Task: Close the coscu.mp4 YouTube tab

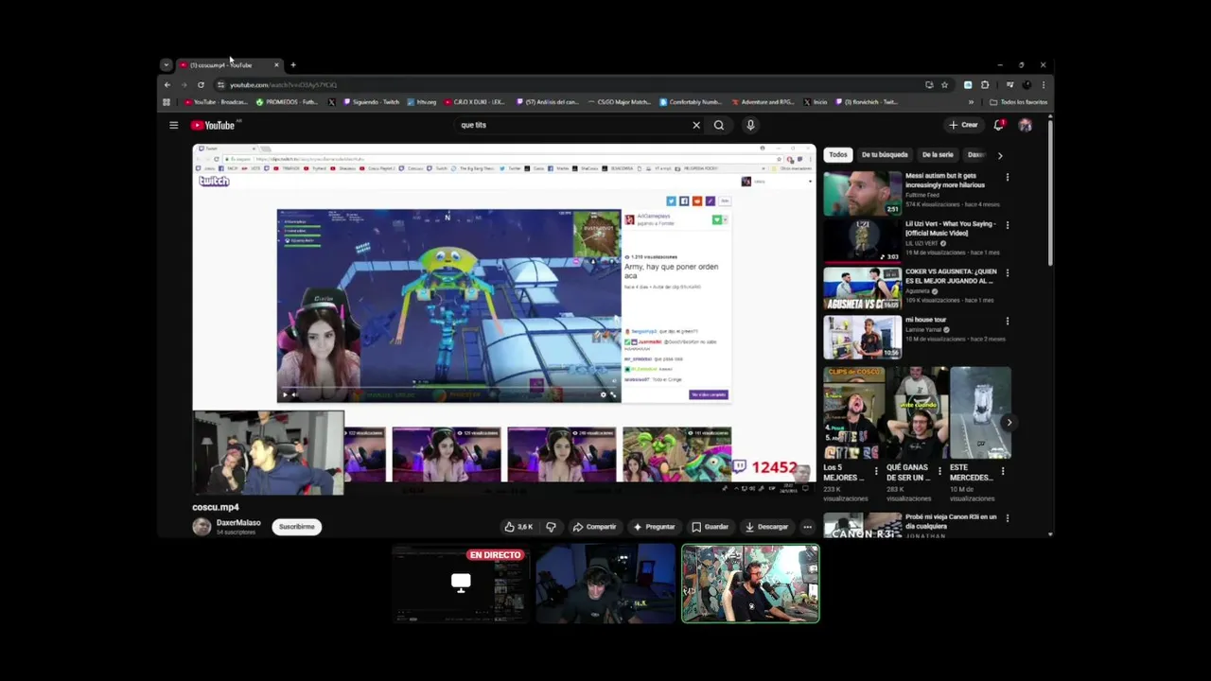Action: point(276,65)
